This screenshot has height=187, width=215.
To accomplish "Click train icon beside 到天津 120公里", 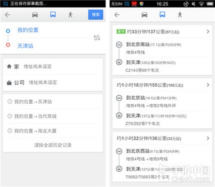I will pos(119,62).
